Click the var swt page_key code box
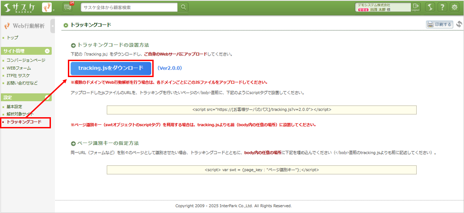Image resolution: width=464 pixels, height=213 pixels. pyautogui.click(x=262, y=170)
